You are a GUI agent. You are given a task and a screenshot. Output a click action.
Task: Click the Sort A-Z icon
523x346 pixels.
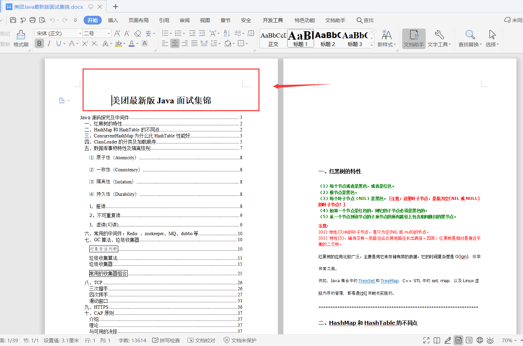tap(227, 33)
